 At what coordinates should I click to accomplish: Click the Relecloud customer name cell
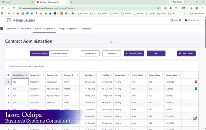tap(54, 103)
